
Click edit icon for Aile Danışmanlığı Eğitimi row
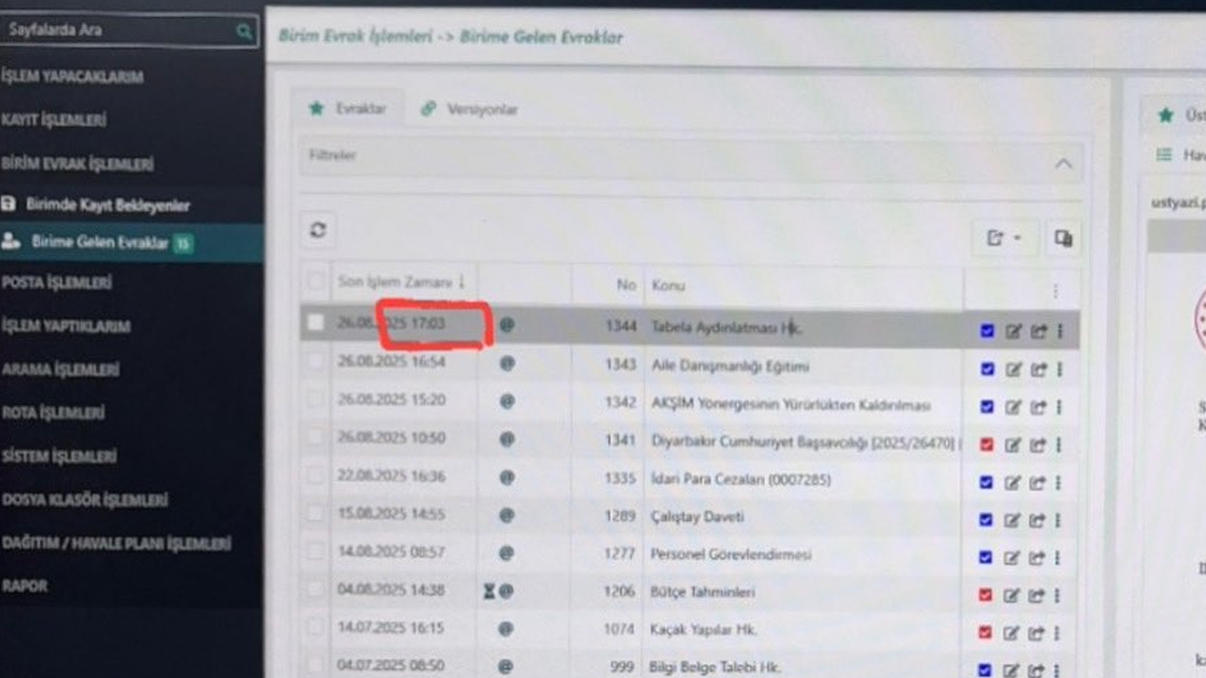point(1014,370)
